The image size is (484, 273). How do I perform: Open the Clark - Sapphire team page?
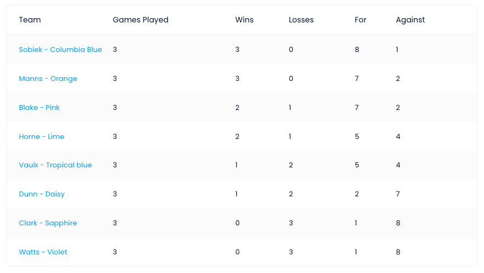click(x=48, y=223)
